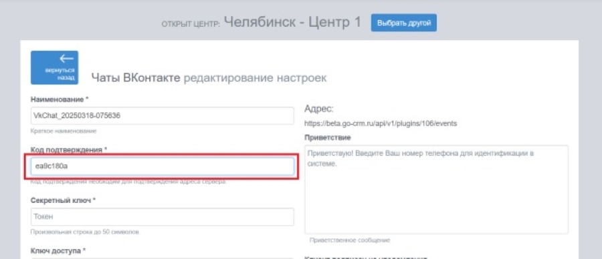Image resolution: width=602 pixels, height=259 pixels.
Task: Click the 'Челябинск - Центр 1' center title
Action: pos(292,22)
